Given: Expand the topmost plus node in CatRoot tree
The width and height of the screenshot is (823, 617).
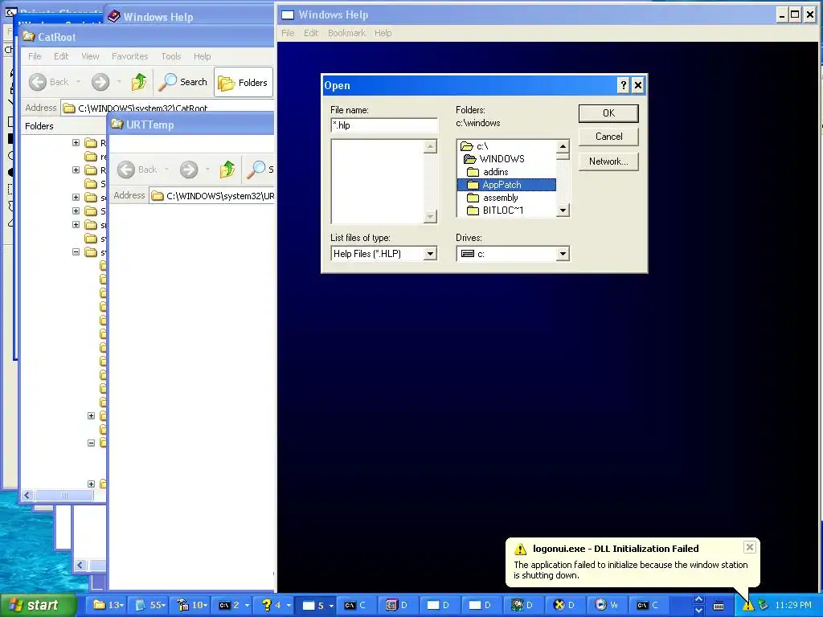Looking at the screenshot, I should point(76,143).
